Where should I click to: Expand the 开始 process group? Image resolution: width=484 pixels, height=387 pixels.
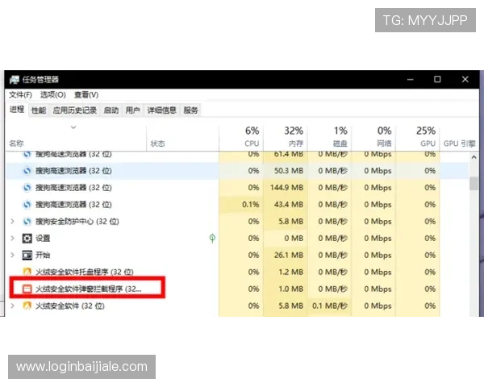[12, 256]
